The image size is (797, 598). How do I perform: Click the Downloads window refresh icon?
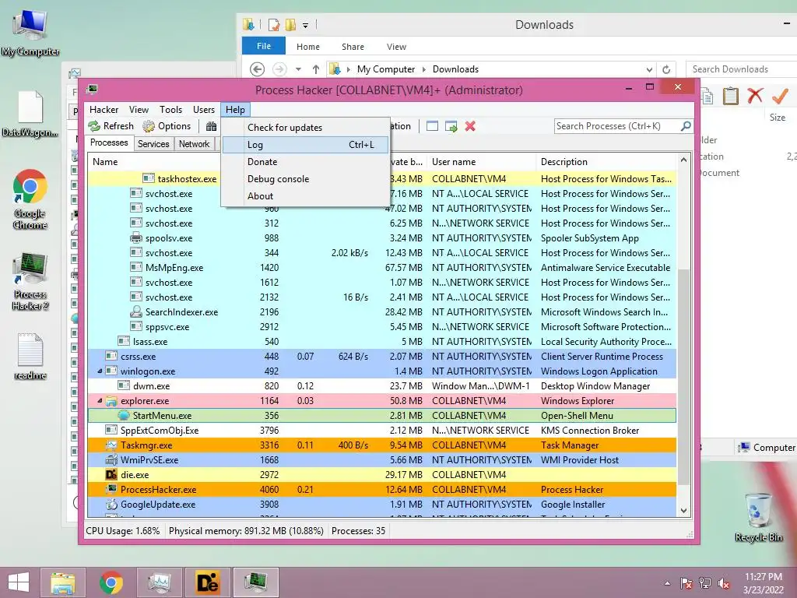(x=666, y=69)
